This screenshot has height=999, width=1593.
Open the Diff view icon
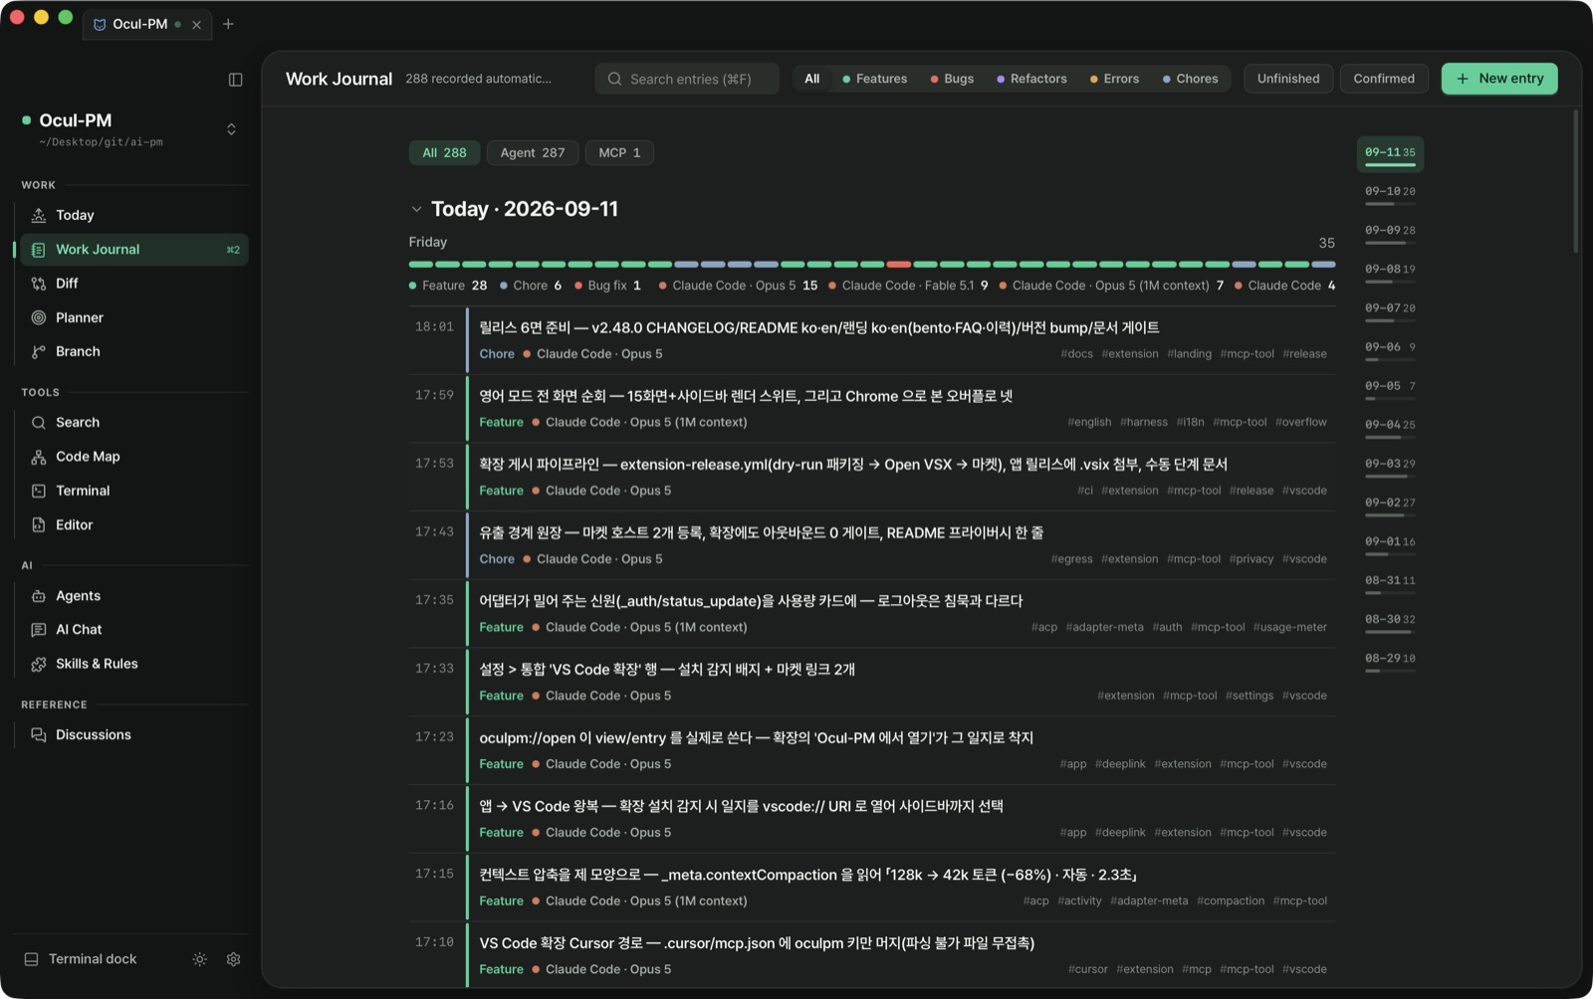coord(39,284)
